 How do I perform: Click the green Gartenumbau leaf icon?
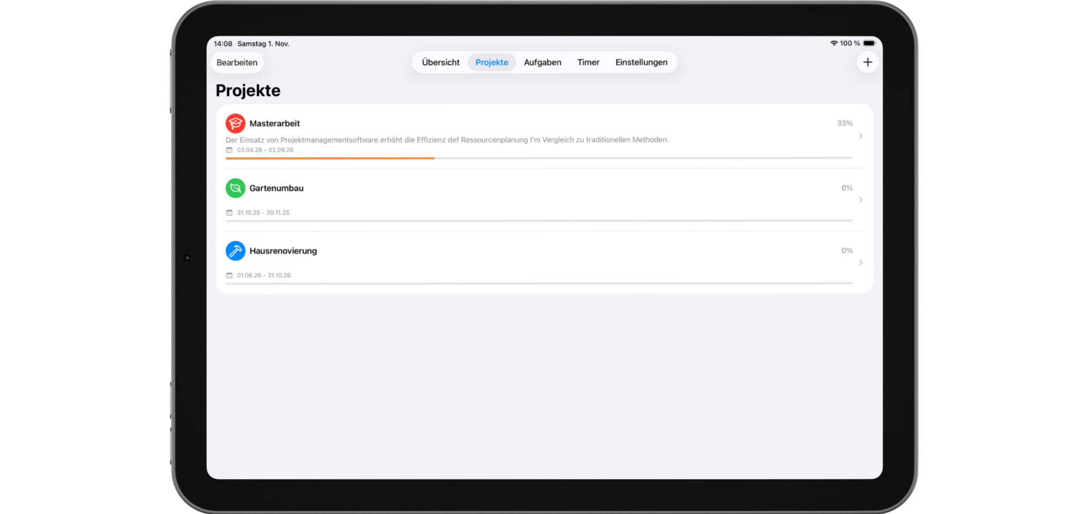click(235, 188)
